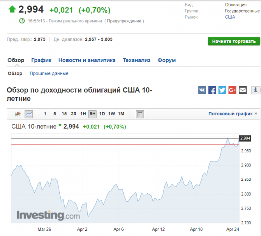This screenshot has width=261, height=236.
Task: Set chart interval to 1W
Action: tap(112, 114)
